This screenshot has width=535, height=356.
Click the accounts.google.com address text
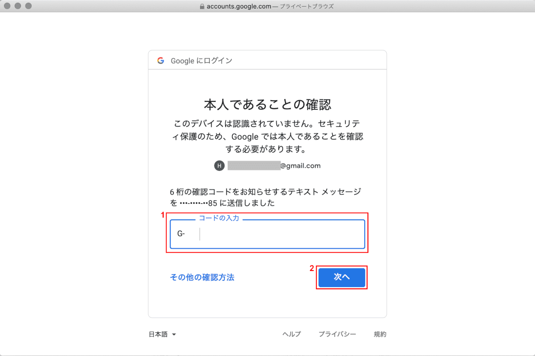tap(239, 6)
